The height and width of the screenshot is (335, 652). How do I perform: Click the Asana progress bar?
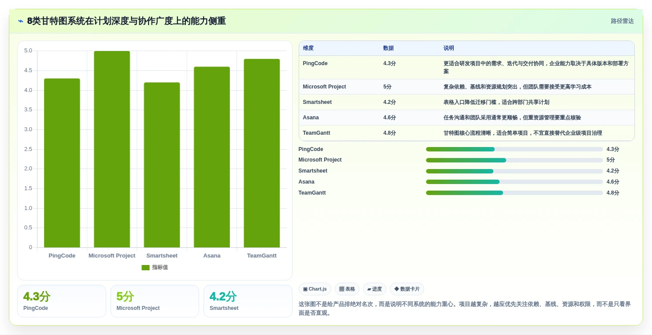(515, 182)
